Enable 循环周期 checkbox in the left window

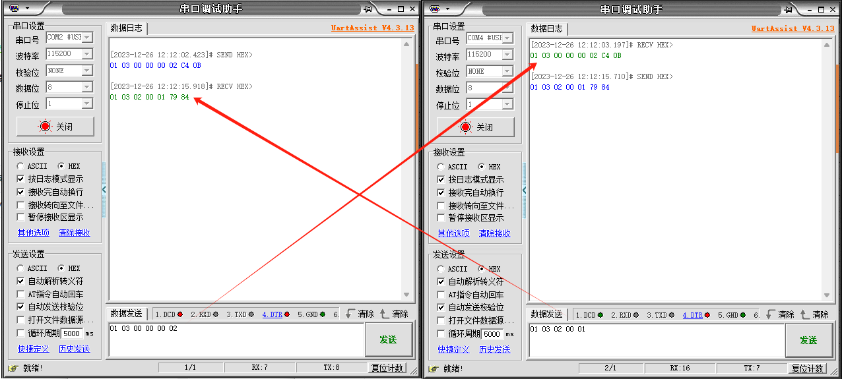click(21, 334)
